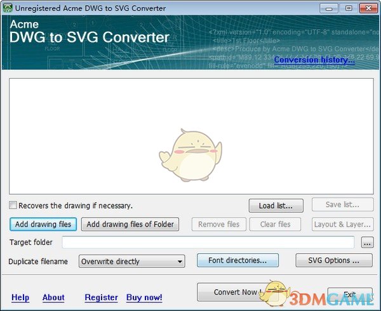Open SVG Options ... dialog

pos(334,260)
